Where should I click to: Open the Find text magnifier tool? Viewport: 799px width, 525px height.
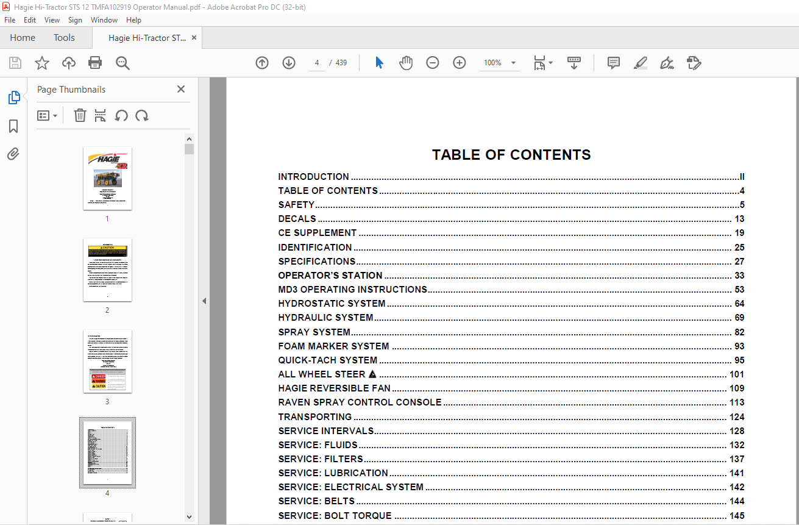123,63
